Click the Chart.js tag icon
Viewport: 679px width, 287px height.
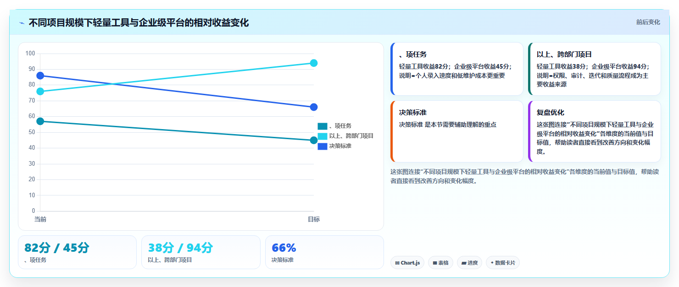coord(397,263)
